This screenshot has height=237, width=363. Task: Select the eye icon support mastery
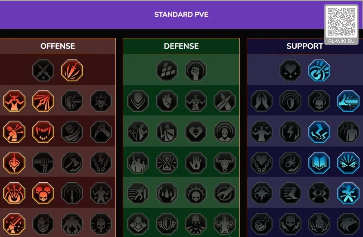click(319, 193)
